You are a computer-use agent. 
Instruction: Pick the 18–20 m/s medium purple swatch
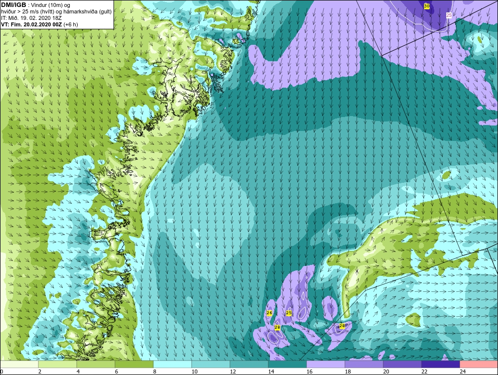coord(364,364)
